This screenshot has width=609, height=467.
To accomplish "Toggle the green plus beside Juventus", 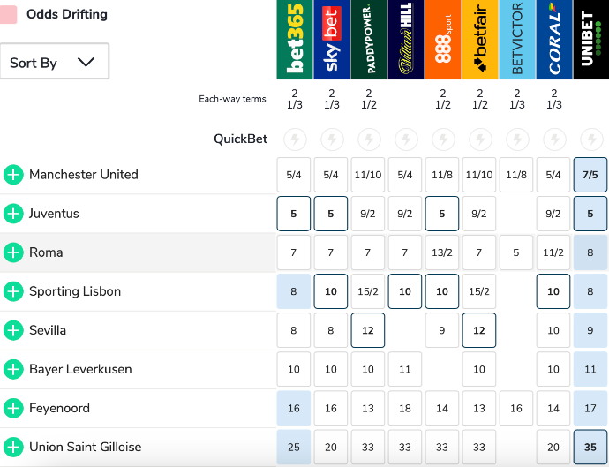I will coord(13,214).
